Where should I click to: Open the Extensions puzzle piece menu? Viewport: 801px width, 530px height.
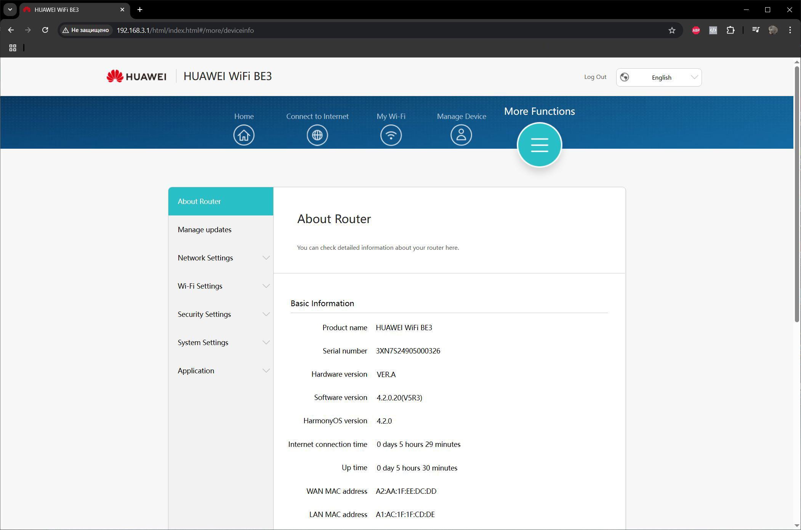point(731,30)
